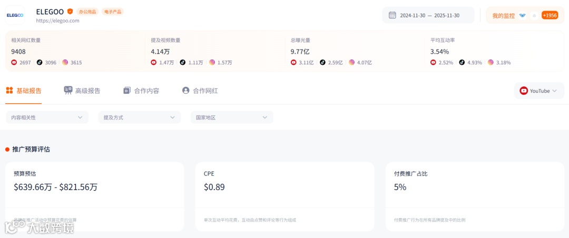The image size is (569, 238).
Task: Open the 内容相关性 filter dropdown
Action: [x=47, y=117]
